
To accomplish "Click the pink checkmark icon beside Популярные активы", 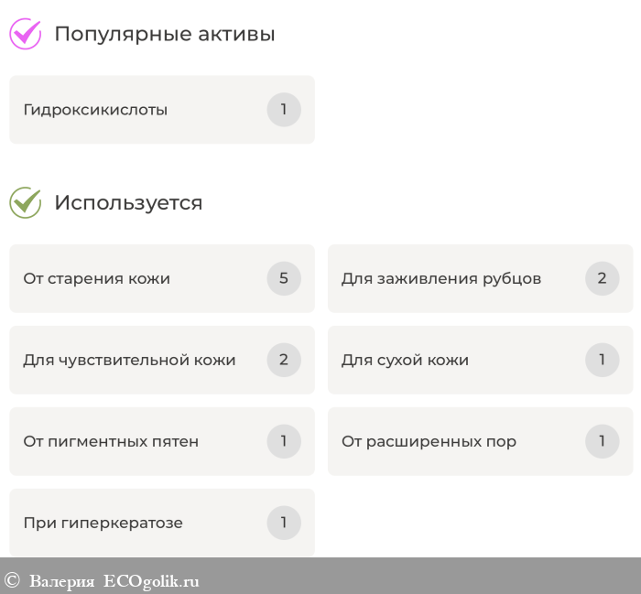I will 25,34.
